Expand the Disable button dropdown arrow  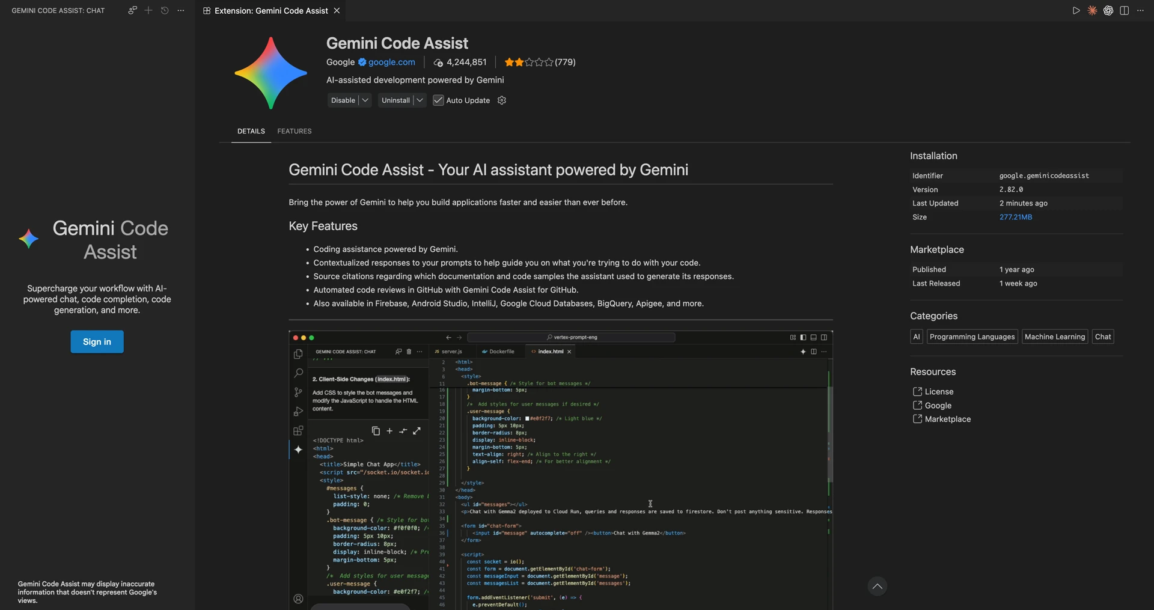365,100
